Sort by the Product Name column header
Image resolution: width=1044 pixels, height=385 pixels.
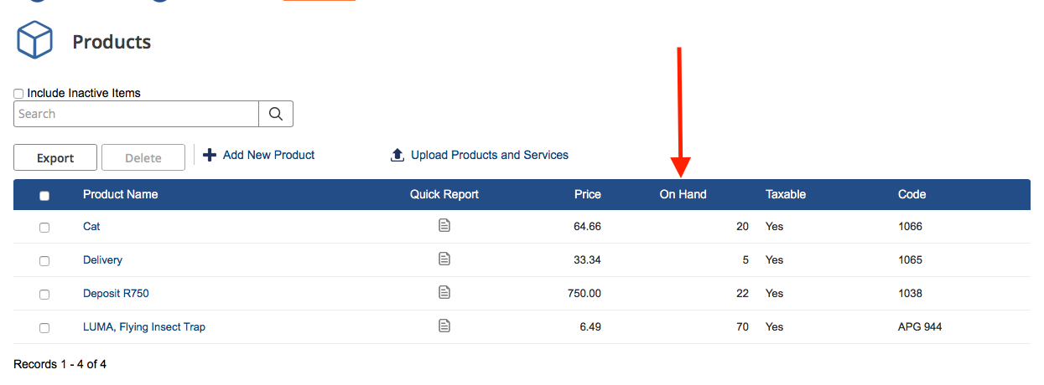point(120,194)
